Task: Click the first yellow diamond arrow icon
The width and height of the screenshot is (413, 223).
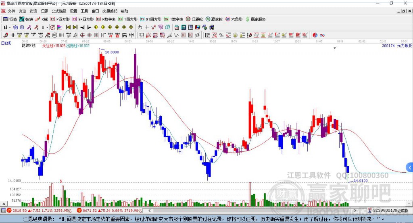Action: coord(96,27)
